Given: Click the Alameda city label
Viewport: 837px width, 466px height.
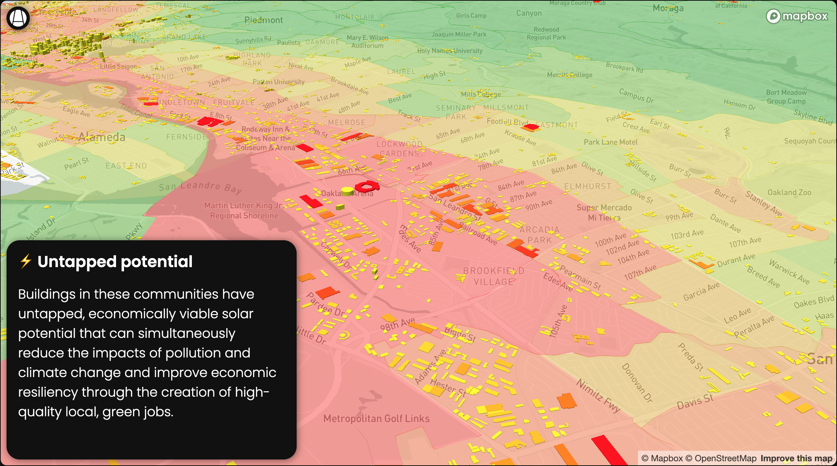Looking at the screenshot, I should tap(102, 137).
